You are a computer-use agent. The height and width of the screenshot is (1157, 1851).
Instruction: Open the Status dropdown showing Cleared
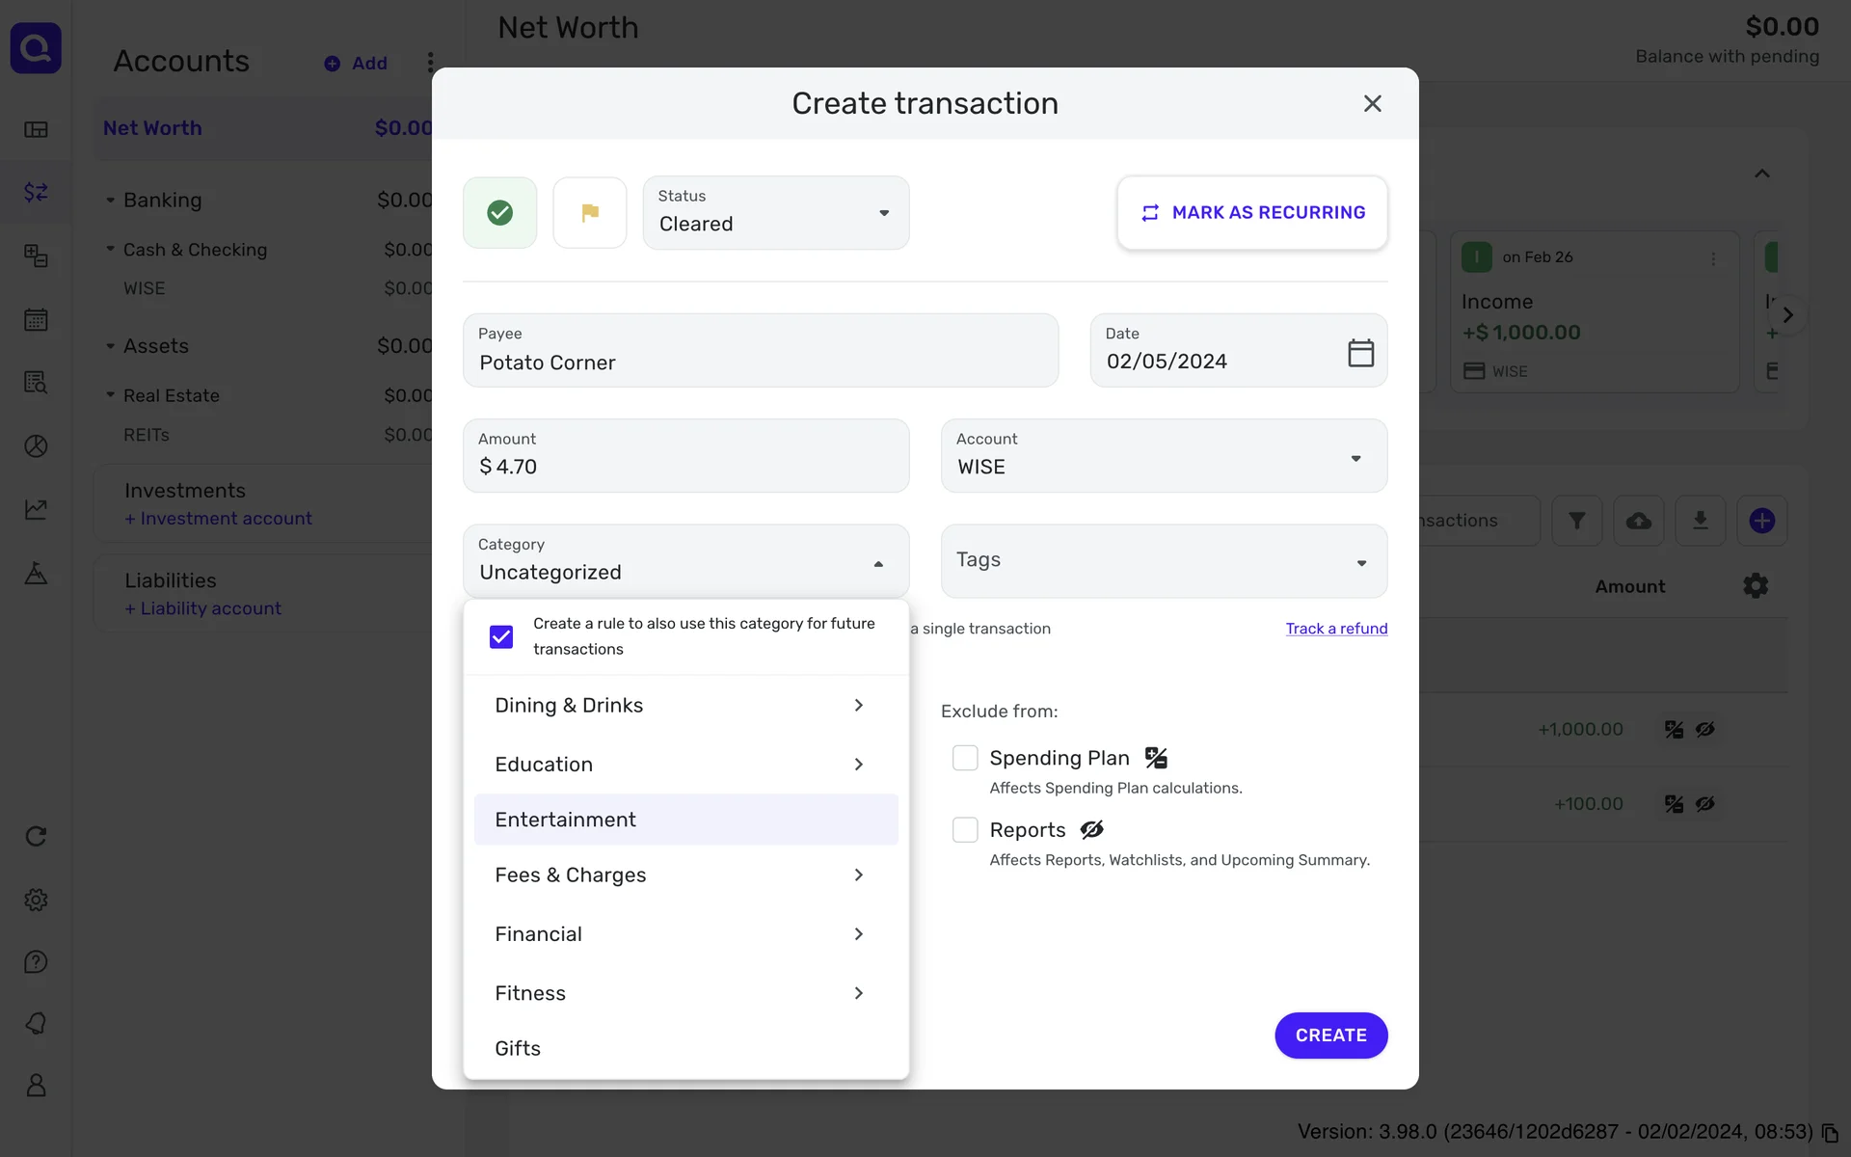pos(776,213)
